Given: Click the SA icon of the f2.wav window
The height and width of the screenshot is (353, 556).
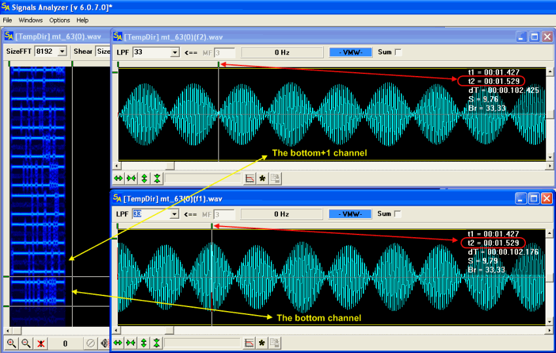Looking at the screenshot, I should point(118,37).
